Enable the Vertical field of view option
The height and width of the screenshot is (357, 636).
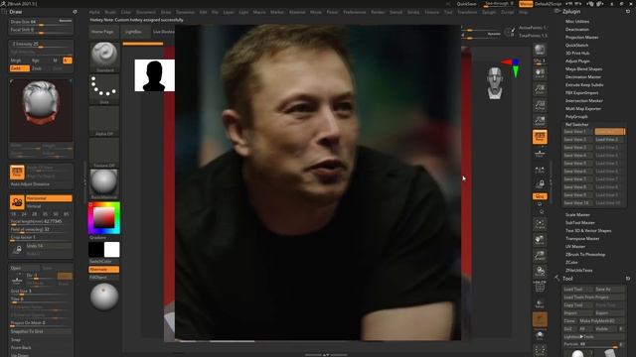click(x=49, y=206)
